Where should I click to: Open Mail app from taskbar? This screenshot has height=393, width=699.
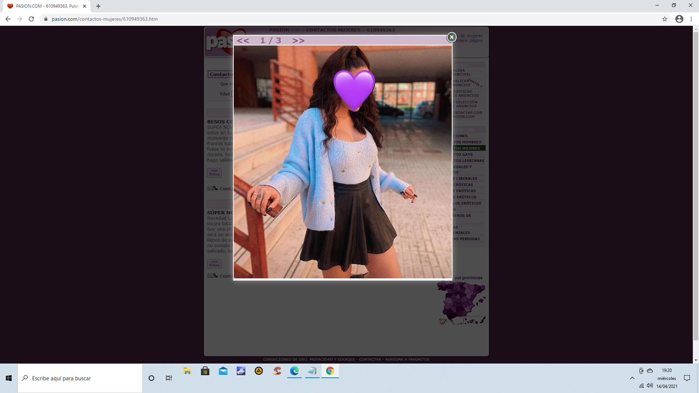[223, 371]
